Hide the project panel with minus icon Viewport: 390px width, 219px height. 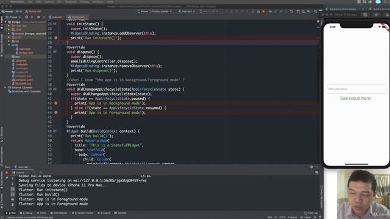pyautogui.click(x=44, y=17)
